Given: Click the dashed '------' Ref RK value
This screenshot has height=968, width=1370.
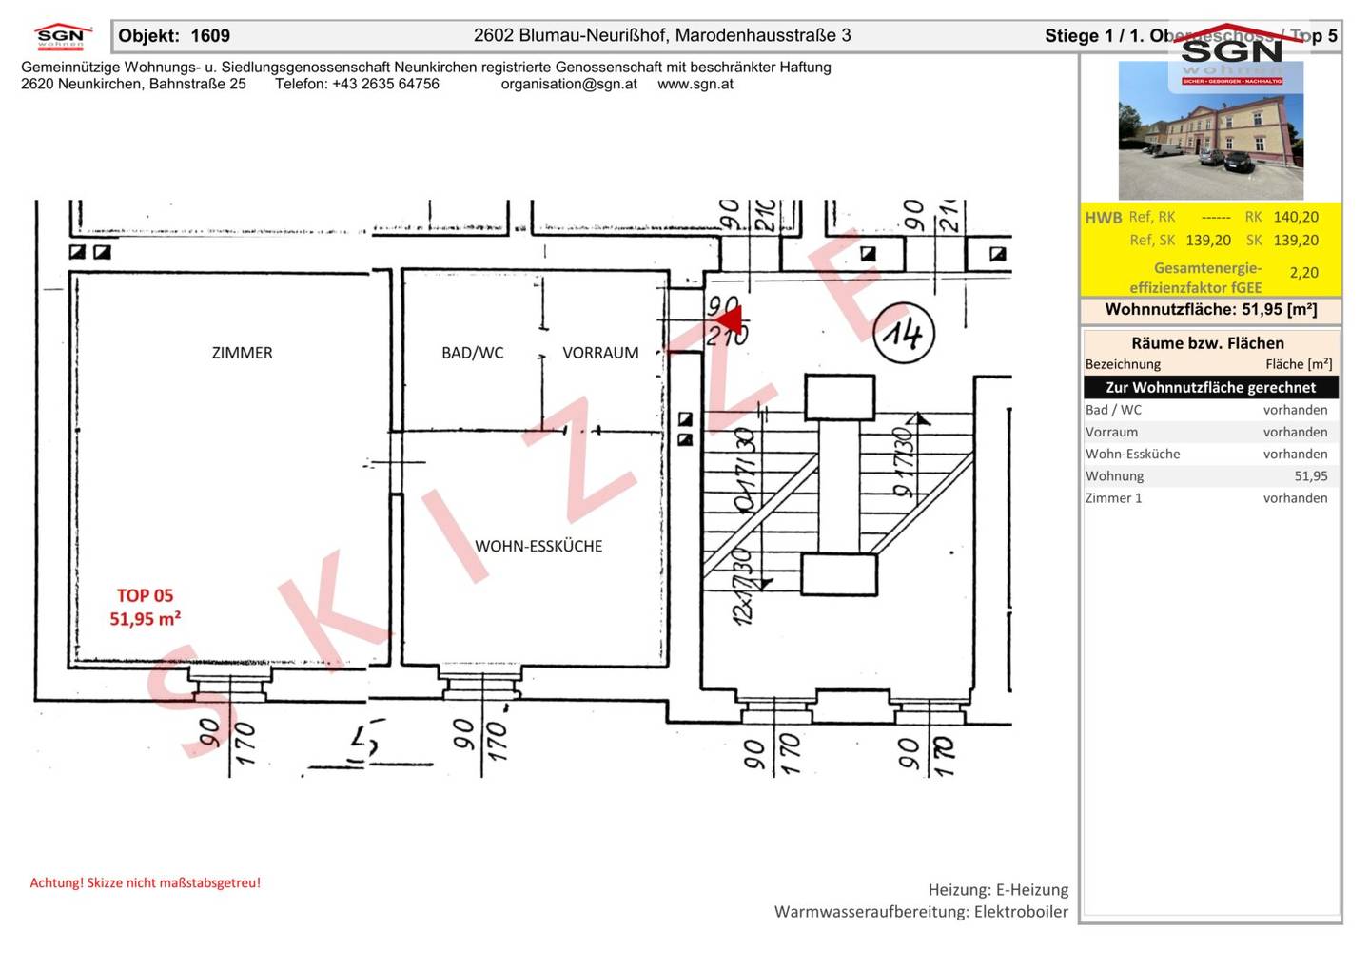Looking at the screenshot, I should [x=1216, y=218].
